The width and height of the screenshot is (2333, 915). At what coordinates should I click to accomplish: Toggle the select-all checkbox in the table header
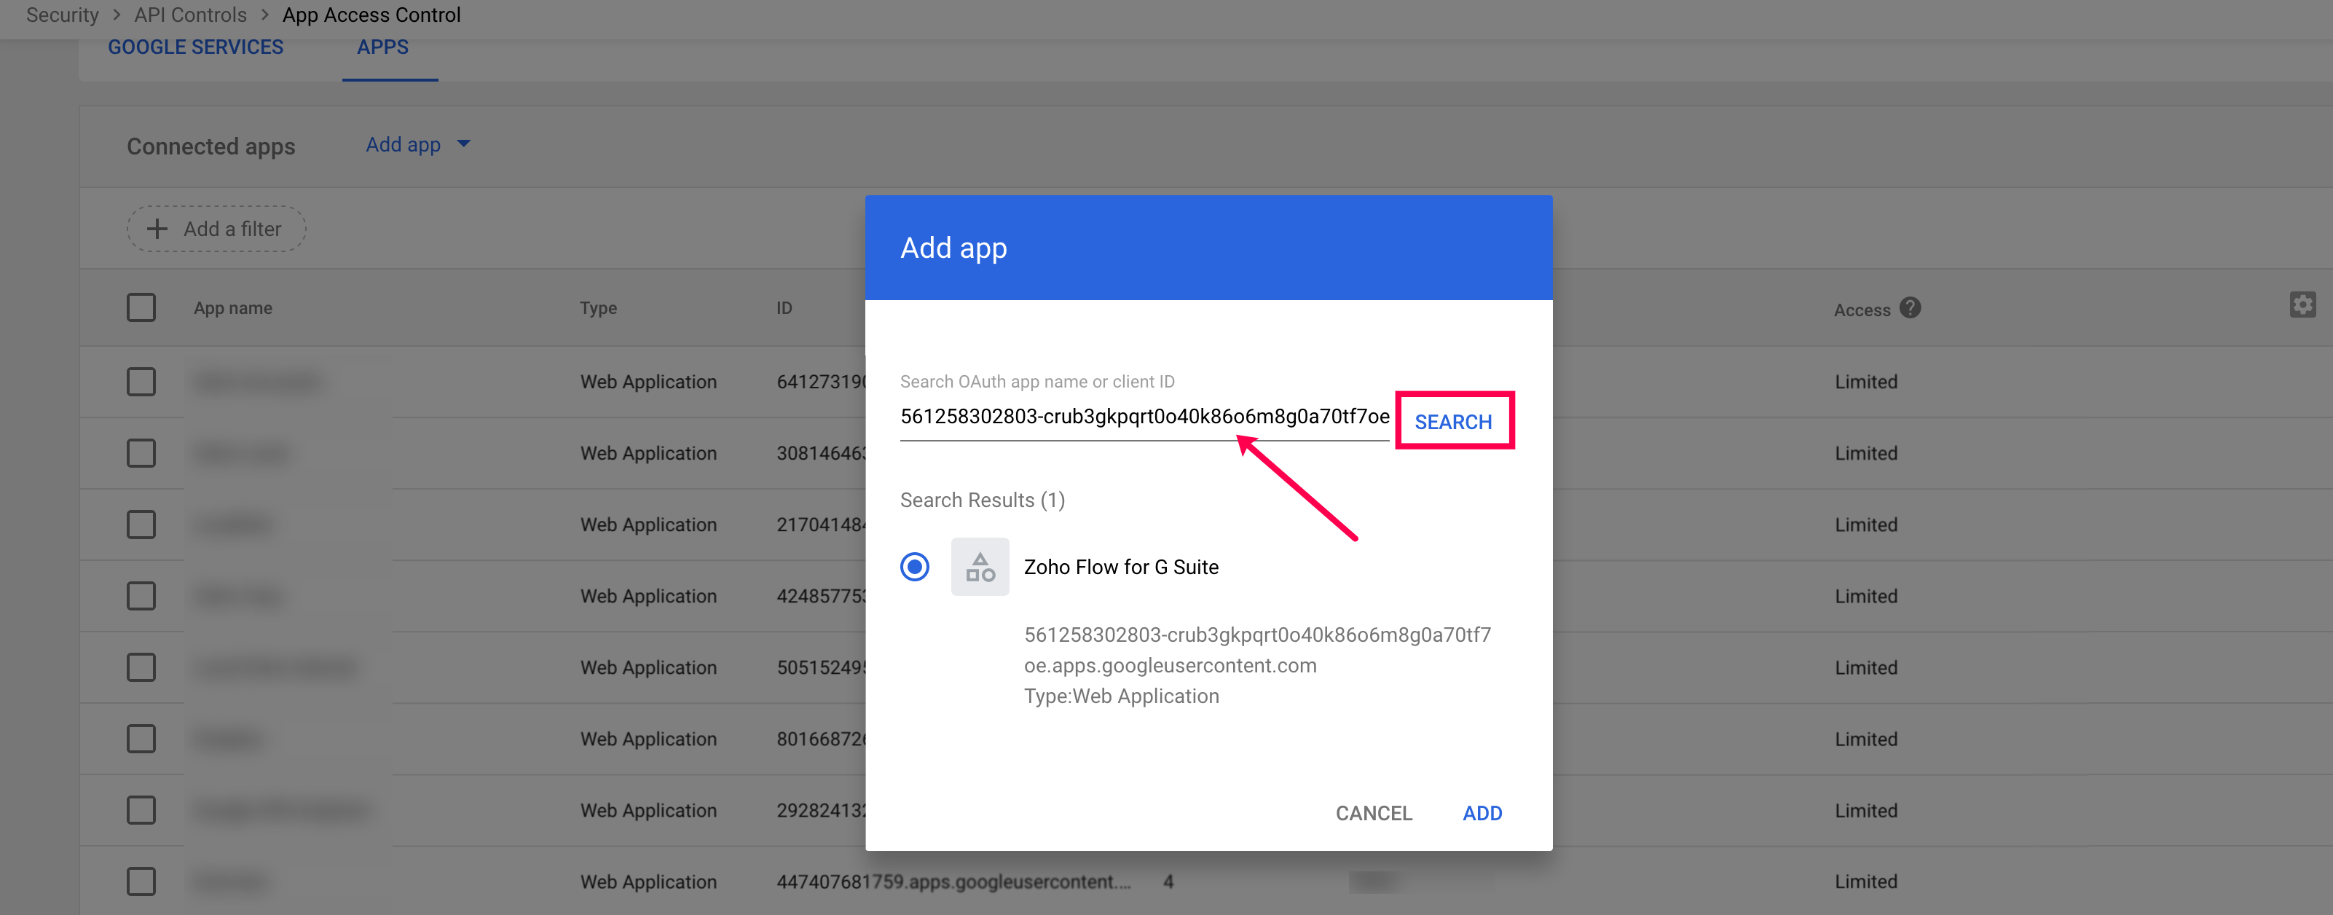click(x=141, y=308)
